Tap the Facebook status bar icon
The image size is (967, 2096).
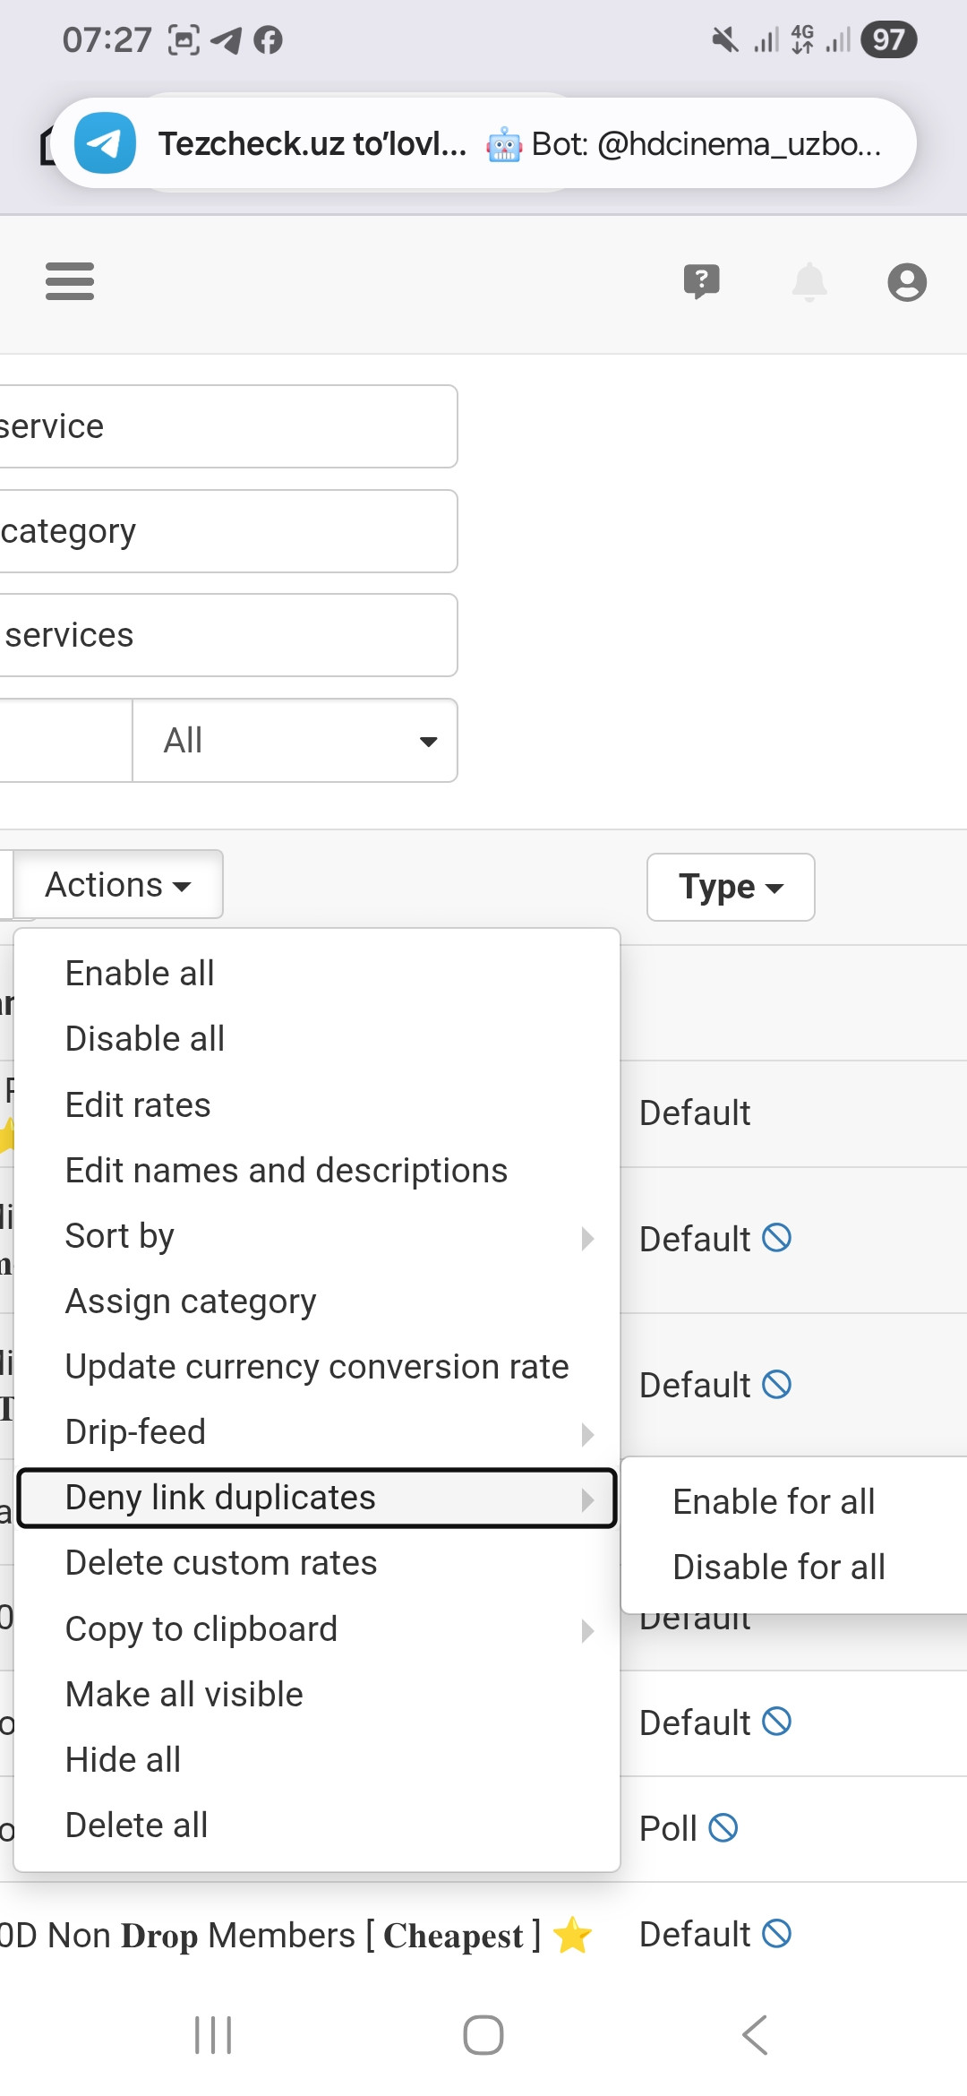click(x=268, y=40)
